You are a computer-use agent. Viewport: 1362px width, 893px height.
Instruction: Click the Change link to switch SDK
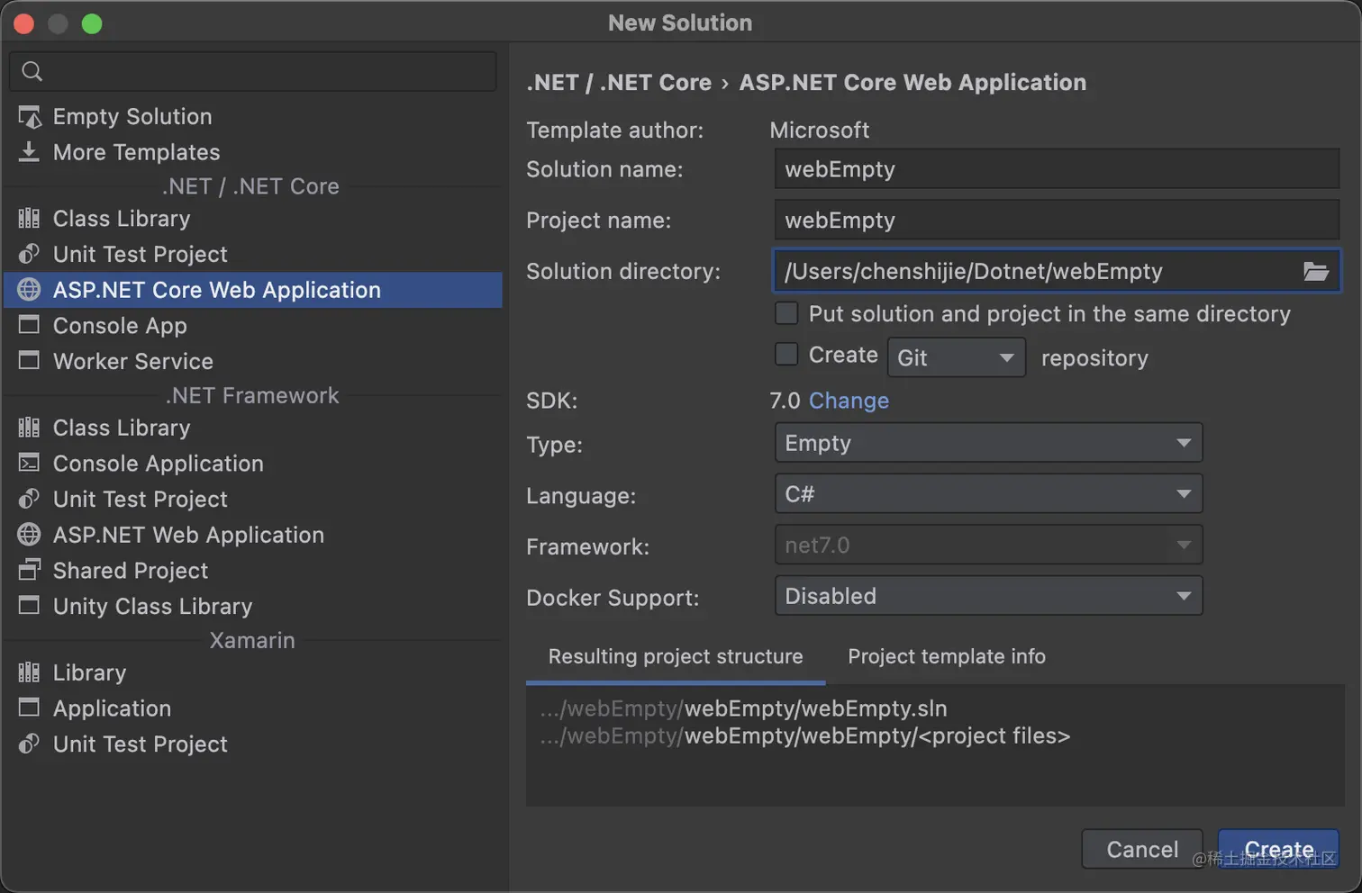848,401
